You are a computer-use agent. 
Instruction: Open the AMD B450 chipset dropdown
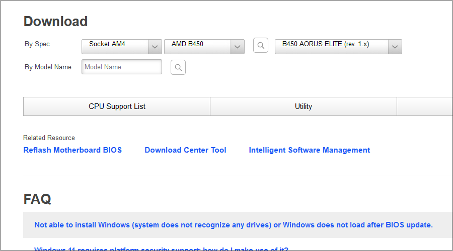(x=204, y=46)
